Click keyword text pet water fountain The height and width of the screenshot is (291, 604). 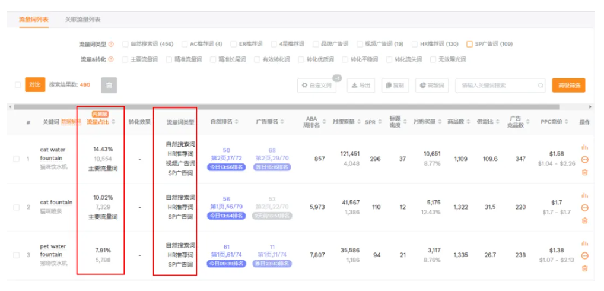[x=53, y=250]
